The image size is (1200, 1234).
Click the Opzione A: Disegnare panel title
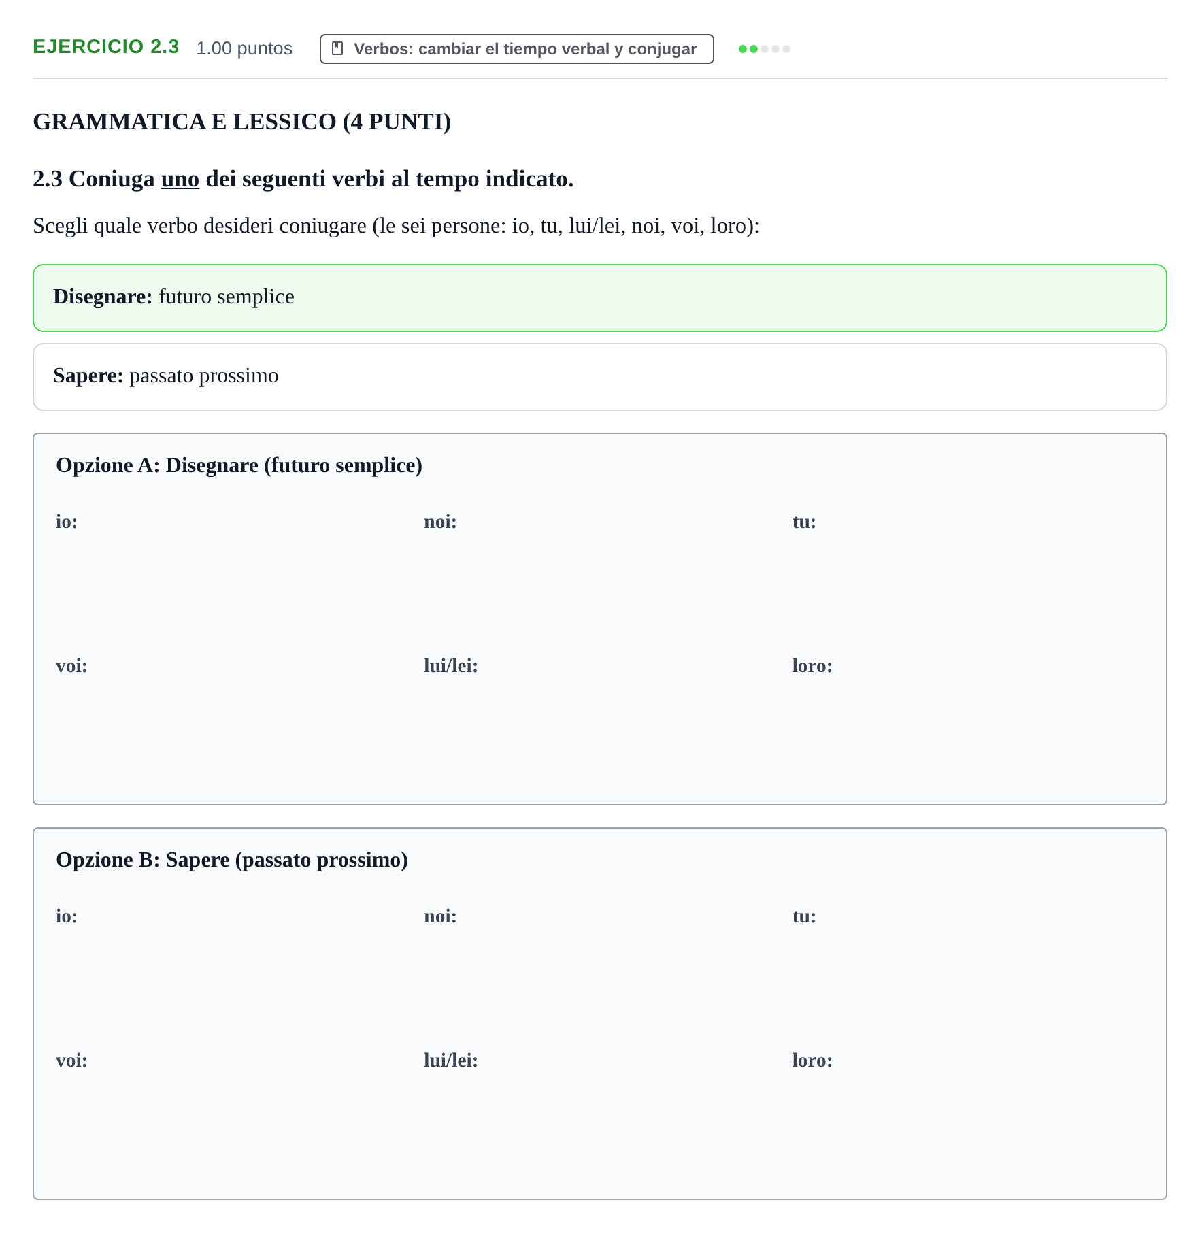point(239,465)
